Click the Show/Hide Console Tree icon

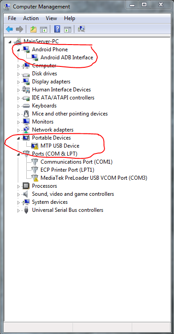pyautogui.click(x=44, y=29)
